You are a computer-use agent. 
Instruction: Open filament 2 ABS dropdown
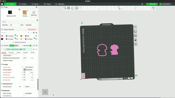point(29,36)
